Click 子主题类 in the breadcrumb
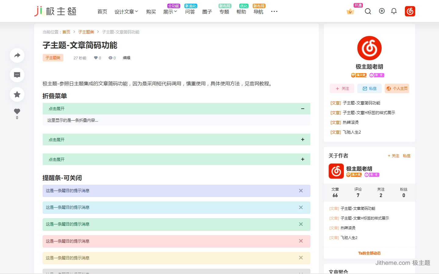This screenshot has height=274, width=439. [86, 32]
